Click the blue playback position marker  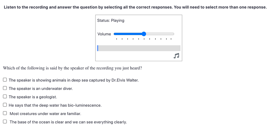(98, 48)
